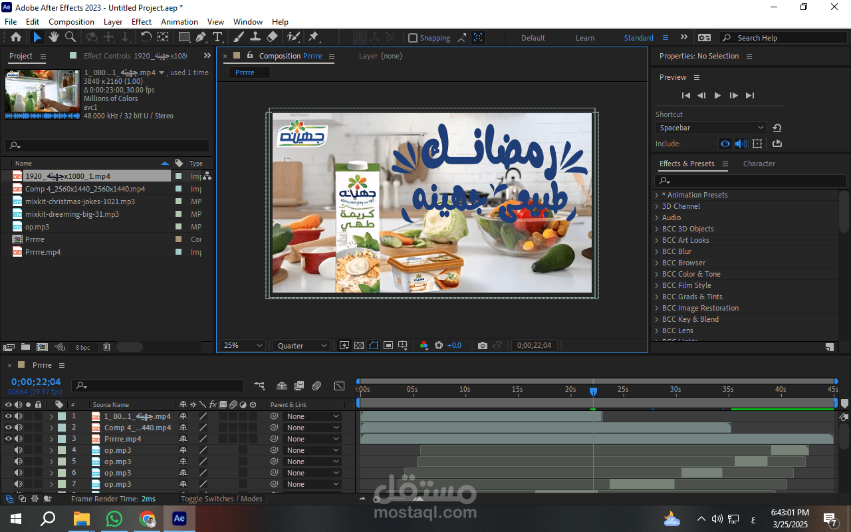851x532 pixels.
Task: Mute audio of layer 4 op.mp3
Action: coord(19,450)
